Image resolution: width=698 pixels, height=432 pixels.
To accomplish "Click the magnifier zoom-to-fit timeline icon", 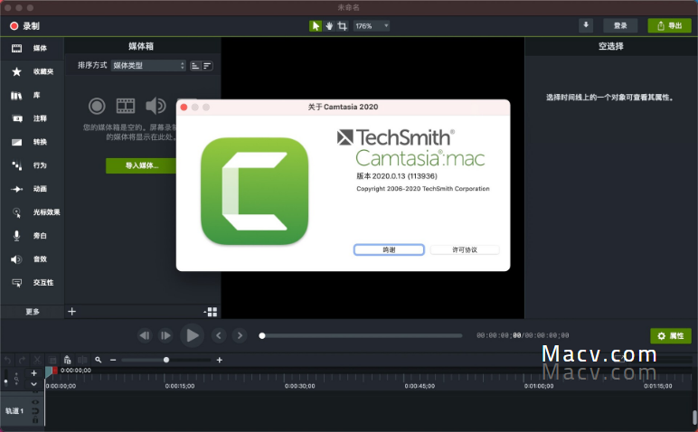I will 99,360.
